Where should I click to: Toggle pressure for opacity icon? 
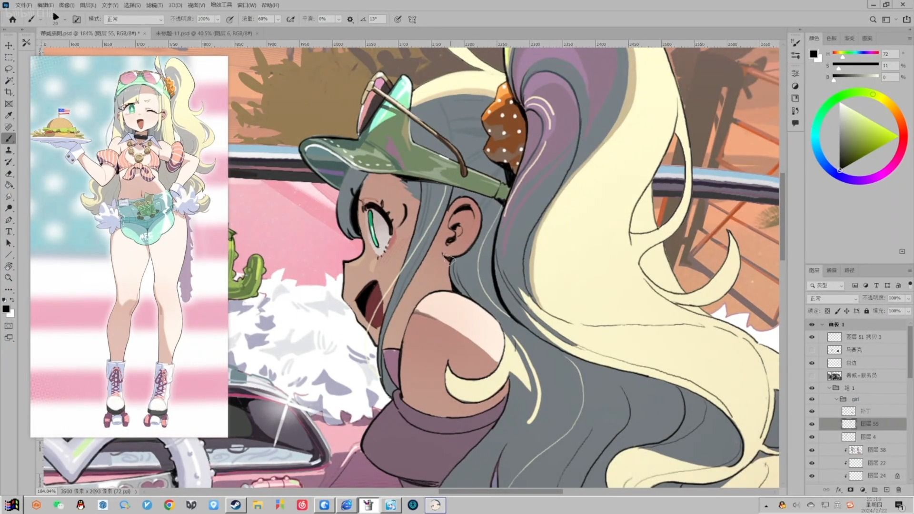click(x=230, y=20)
